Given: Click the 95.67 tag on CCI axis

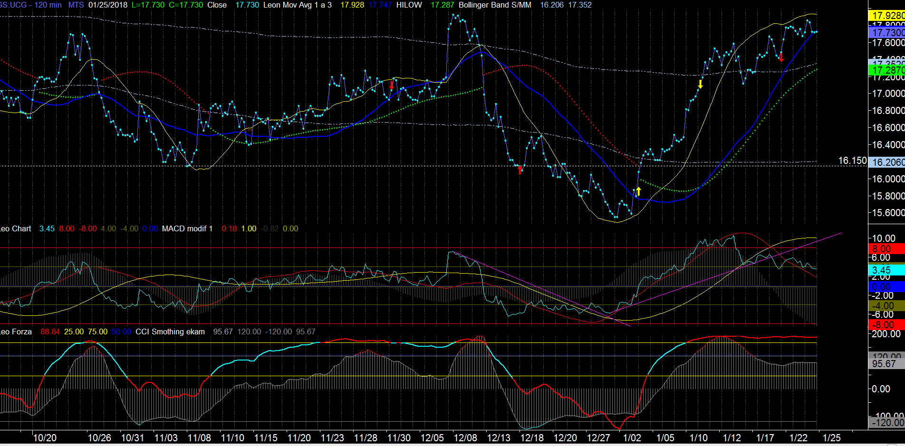Looking at the screenshot, I should point(887,364).
